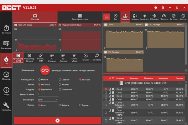Select the Память RAM test
Image resolution: width=188 pixels, height=125 pixels.
pos(40,58)
